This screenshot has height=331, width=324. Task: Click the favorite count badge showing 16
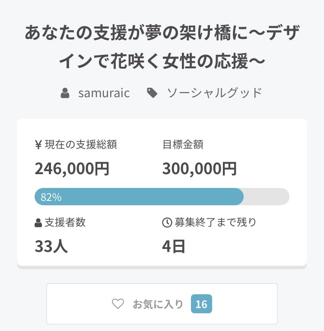[201, 304]
